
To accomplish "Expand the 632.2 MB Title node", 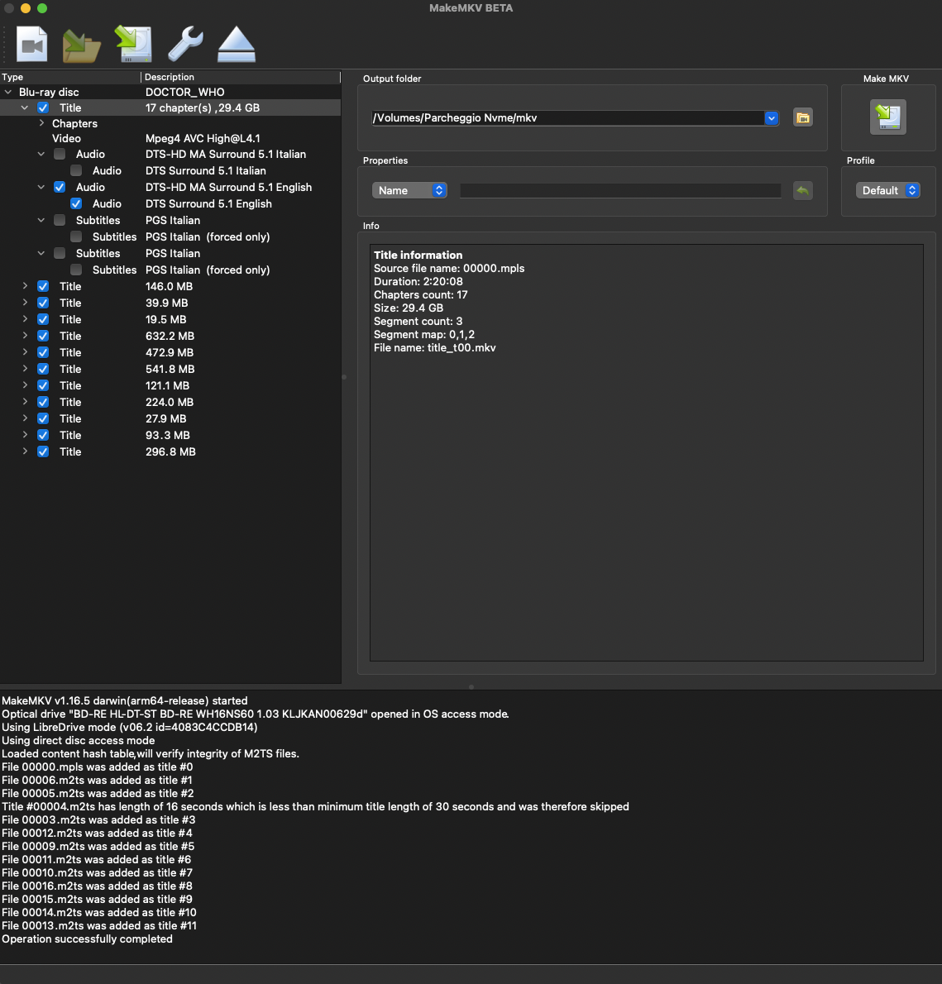I will tap(25, 336).
